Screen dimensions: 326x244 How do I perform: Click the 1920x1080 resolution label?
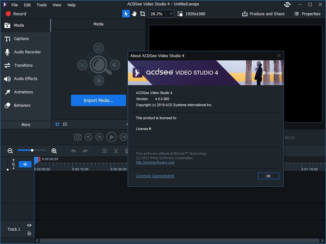[x=195, y=14]
